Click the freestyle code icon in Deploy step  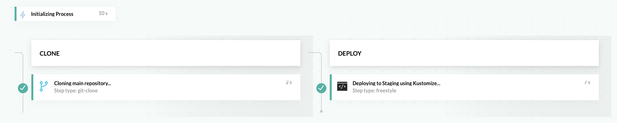tap(342, 87)
